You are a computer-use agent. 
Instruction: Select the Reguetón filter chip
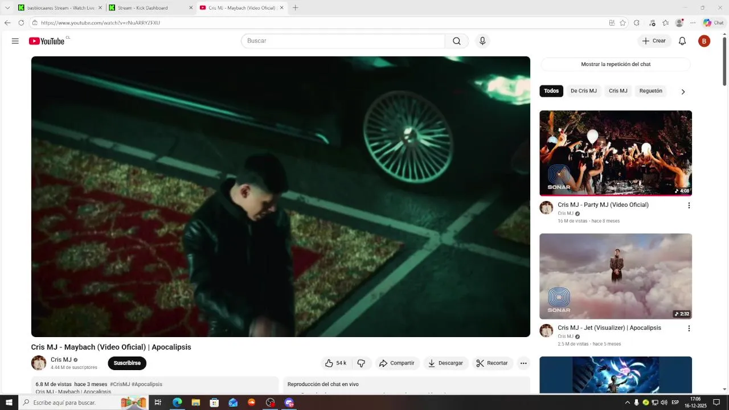[x=651, y=91]
